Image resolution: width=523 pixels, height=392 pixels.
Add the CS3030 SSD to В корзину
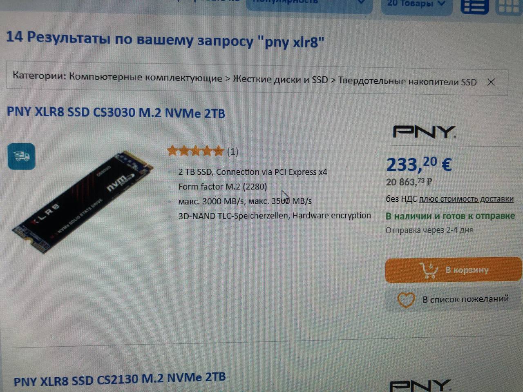pos(453,270)
